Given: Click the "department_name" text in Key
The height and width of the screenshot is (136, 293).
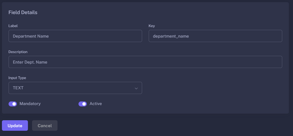Looking at the screenshot, I should 171,36.
